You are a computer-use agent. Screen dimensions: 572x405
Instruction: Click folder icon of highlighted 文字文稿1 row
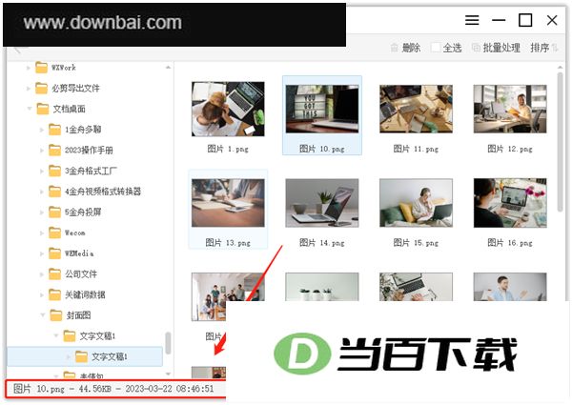coord(81,356)
